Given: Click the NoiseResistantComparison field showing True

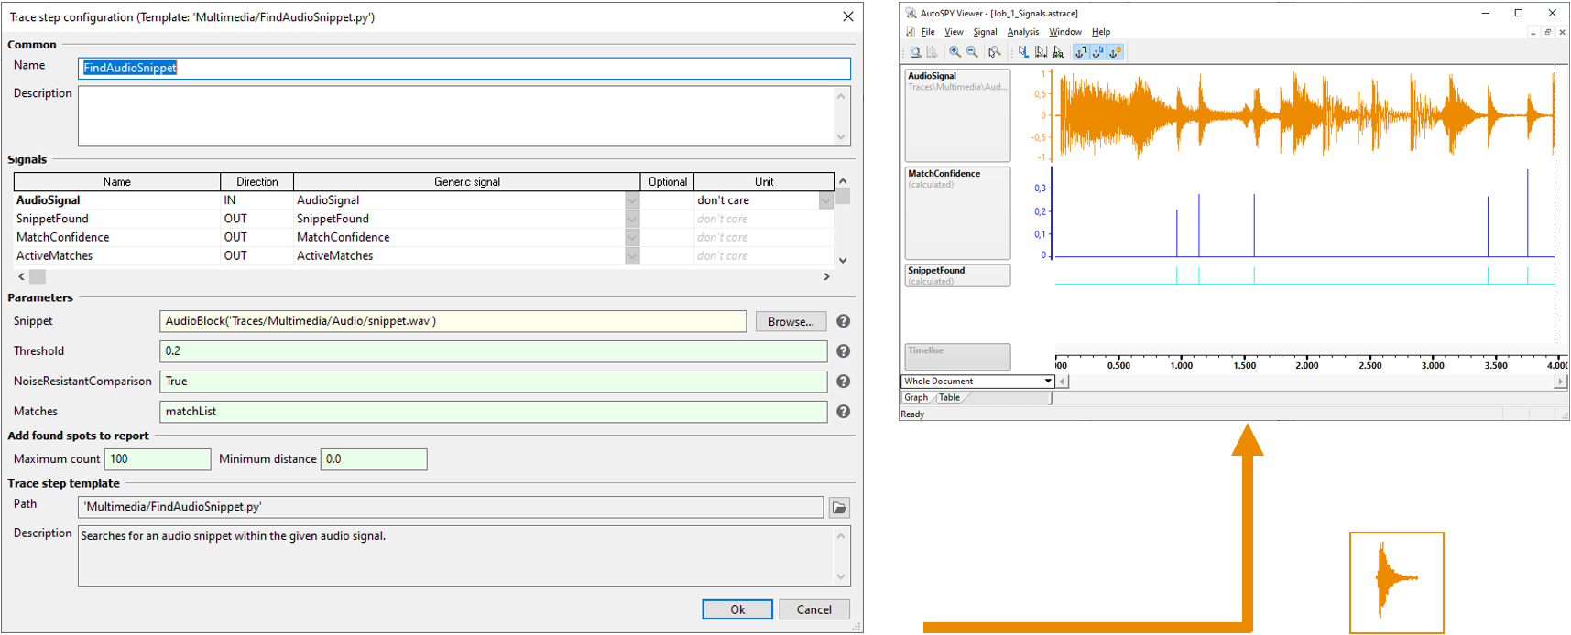Looking at the screenshot, I should pyautogui.click(x=493, y=382).
